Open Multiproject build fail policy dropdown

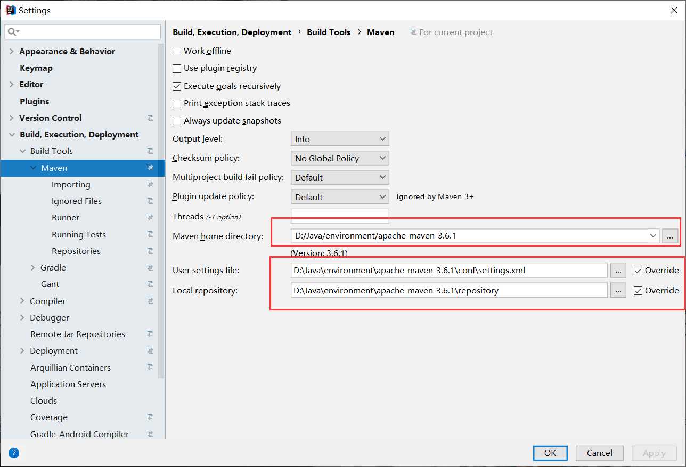tap(340, 177)
